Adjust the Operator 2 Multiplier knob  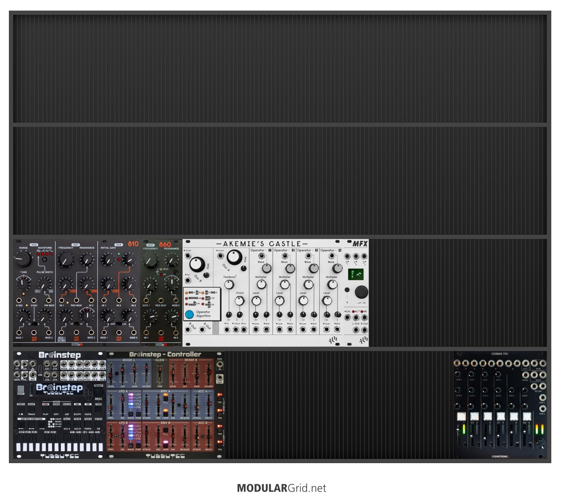285,284
